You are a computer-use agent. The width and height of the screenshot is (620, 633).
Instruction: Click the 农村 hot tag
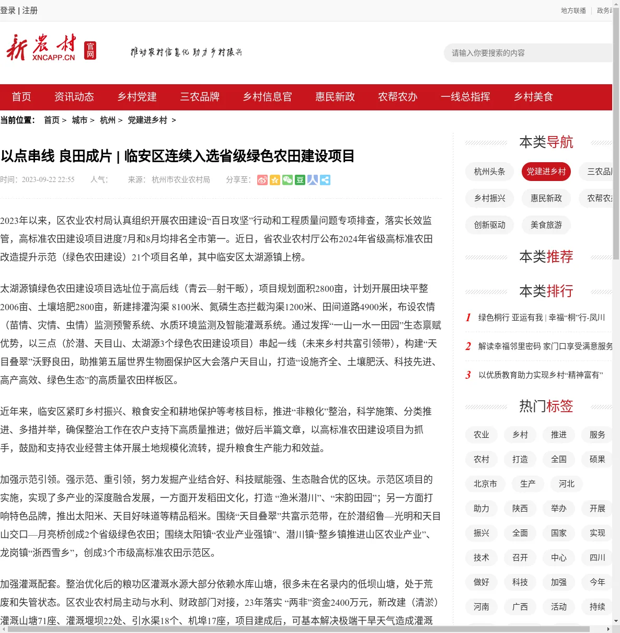coord(481,459)
